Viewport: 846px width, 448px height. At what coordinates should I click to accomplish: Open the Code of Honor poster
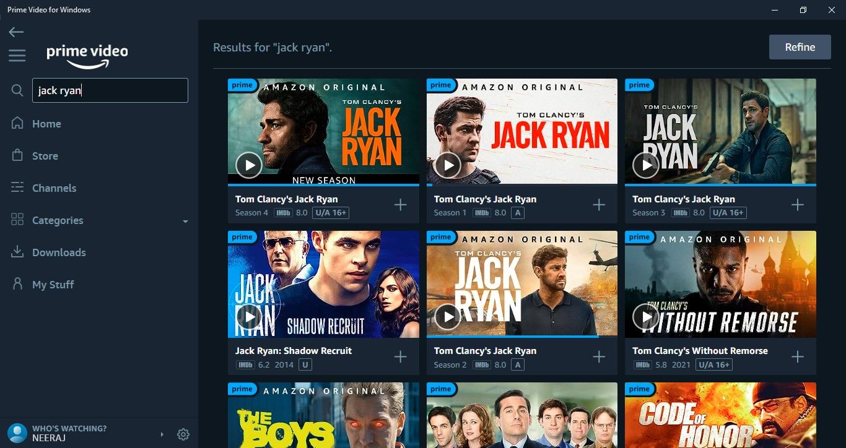[720, 415]
